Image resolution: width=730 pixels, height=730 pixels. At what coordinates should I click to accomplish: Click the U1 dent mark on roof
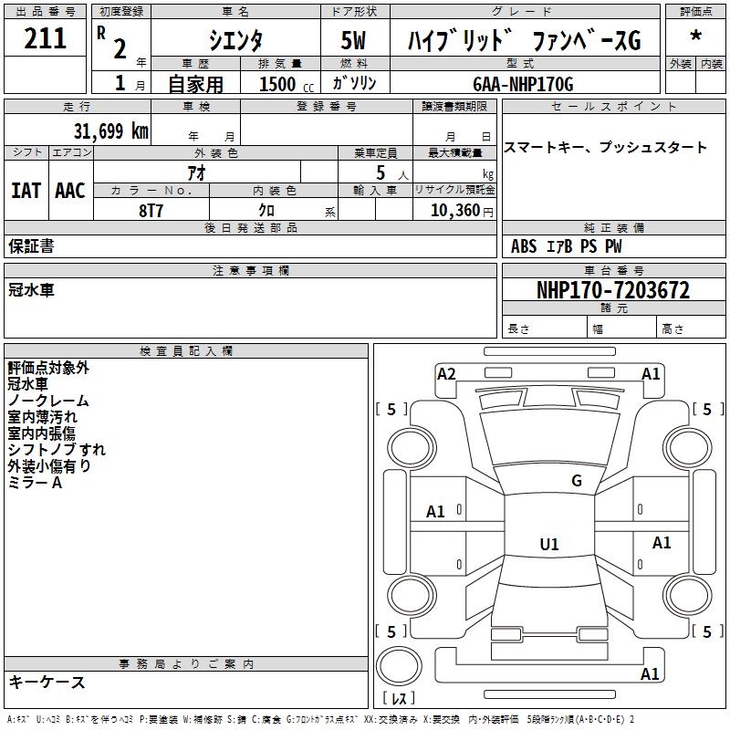[x=549, y=544]
